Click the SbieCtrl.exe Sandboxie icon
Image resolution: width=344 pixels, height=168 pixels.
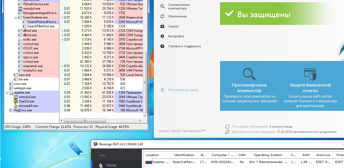(x=16, y=101)
